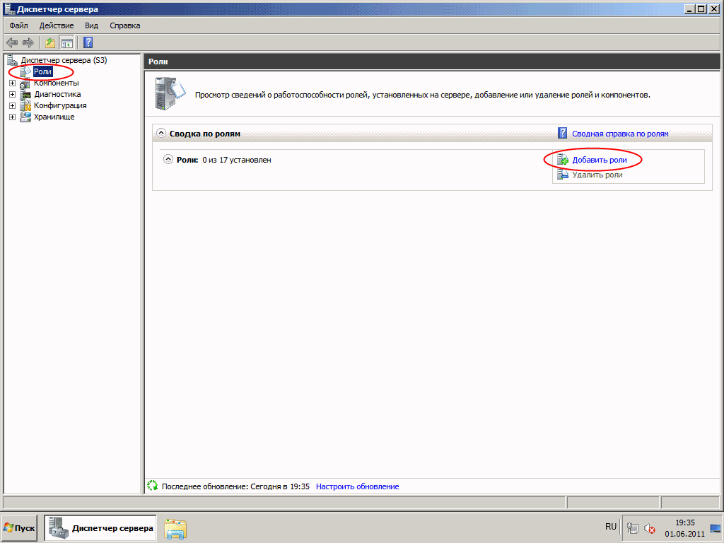This screenshot has height=543, width=724.
Task: Click the system menu icon in title bar
Action: [10, 8]
